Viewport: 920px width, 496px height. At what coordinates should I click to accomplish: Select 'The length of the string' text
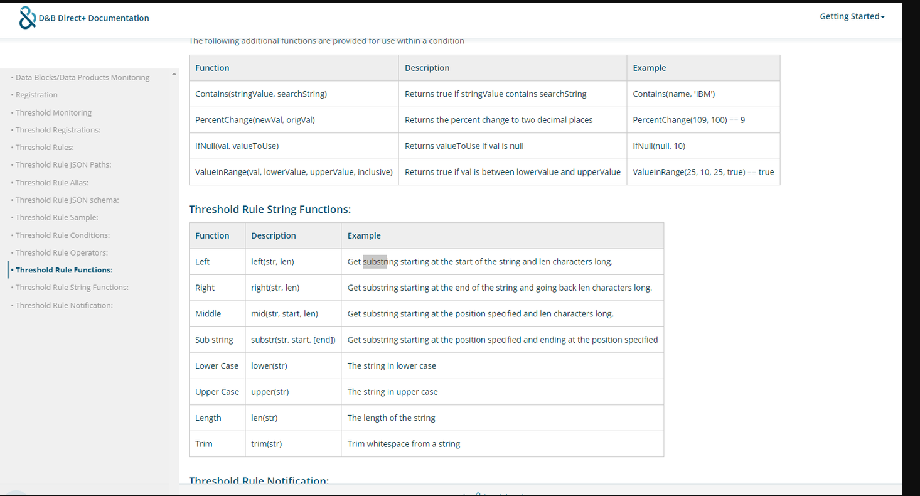tap(391, 418)
